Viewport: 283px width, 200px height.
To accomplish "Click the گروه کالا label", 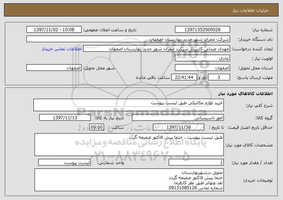I will click(x=264, y=118).
